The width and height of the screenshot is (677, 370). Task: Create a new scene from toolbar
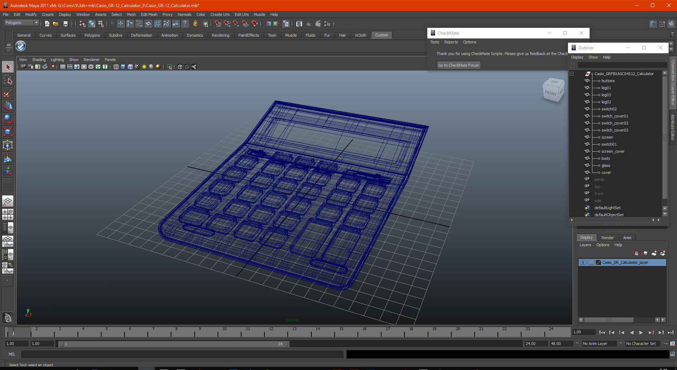(47, 24)
